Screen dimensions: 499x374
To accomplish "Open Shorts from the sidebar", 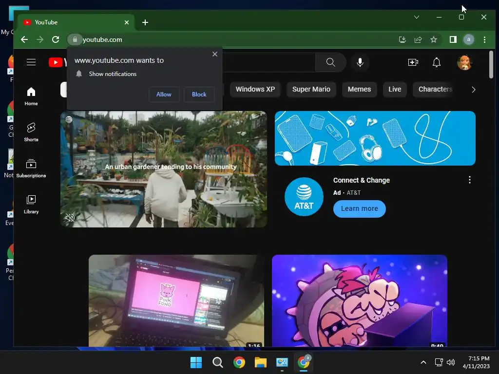I will (31, 132).
